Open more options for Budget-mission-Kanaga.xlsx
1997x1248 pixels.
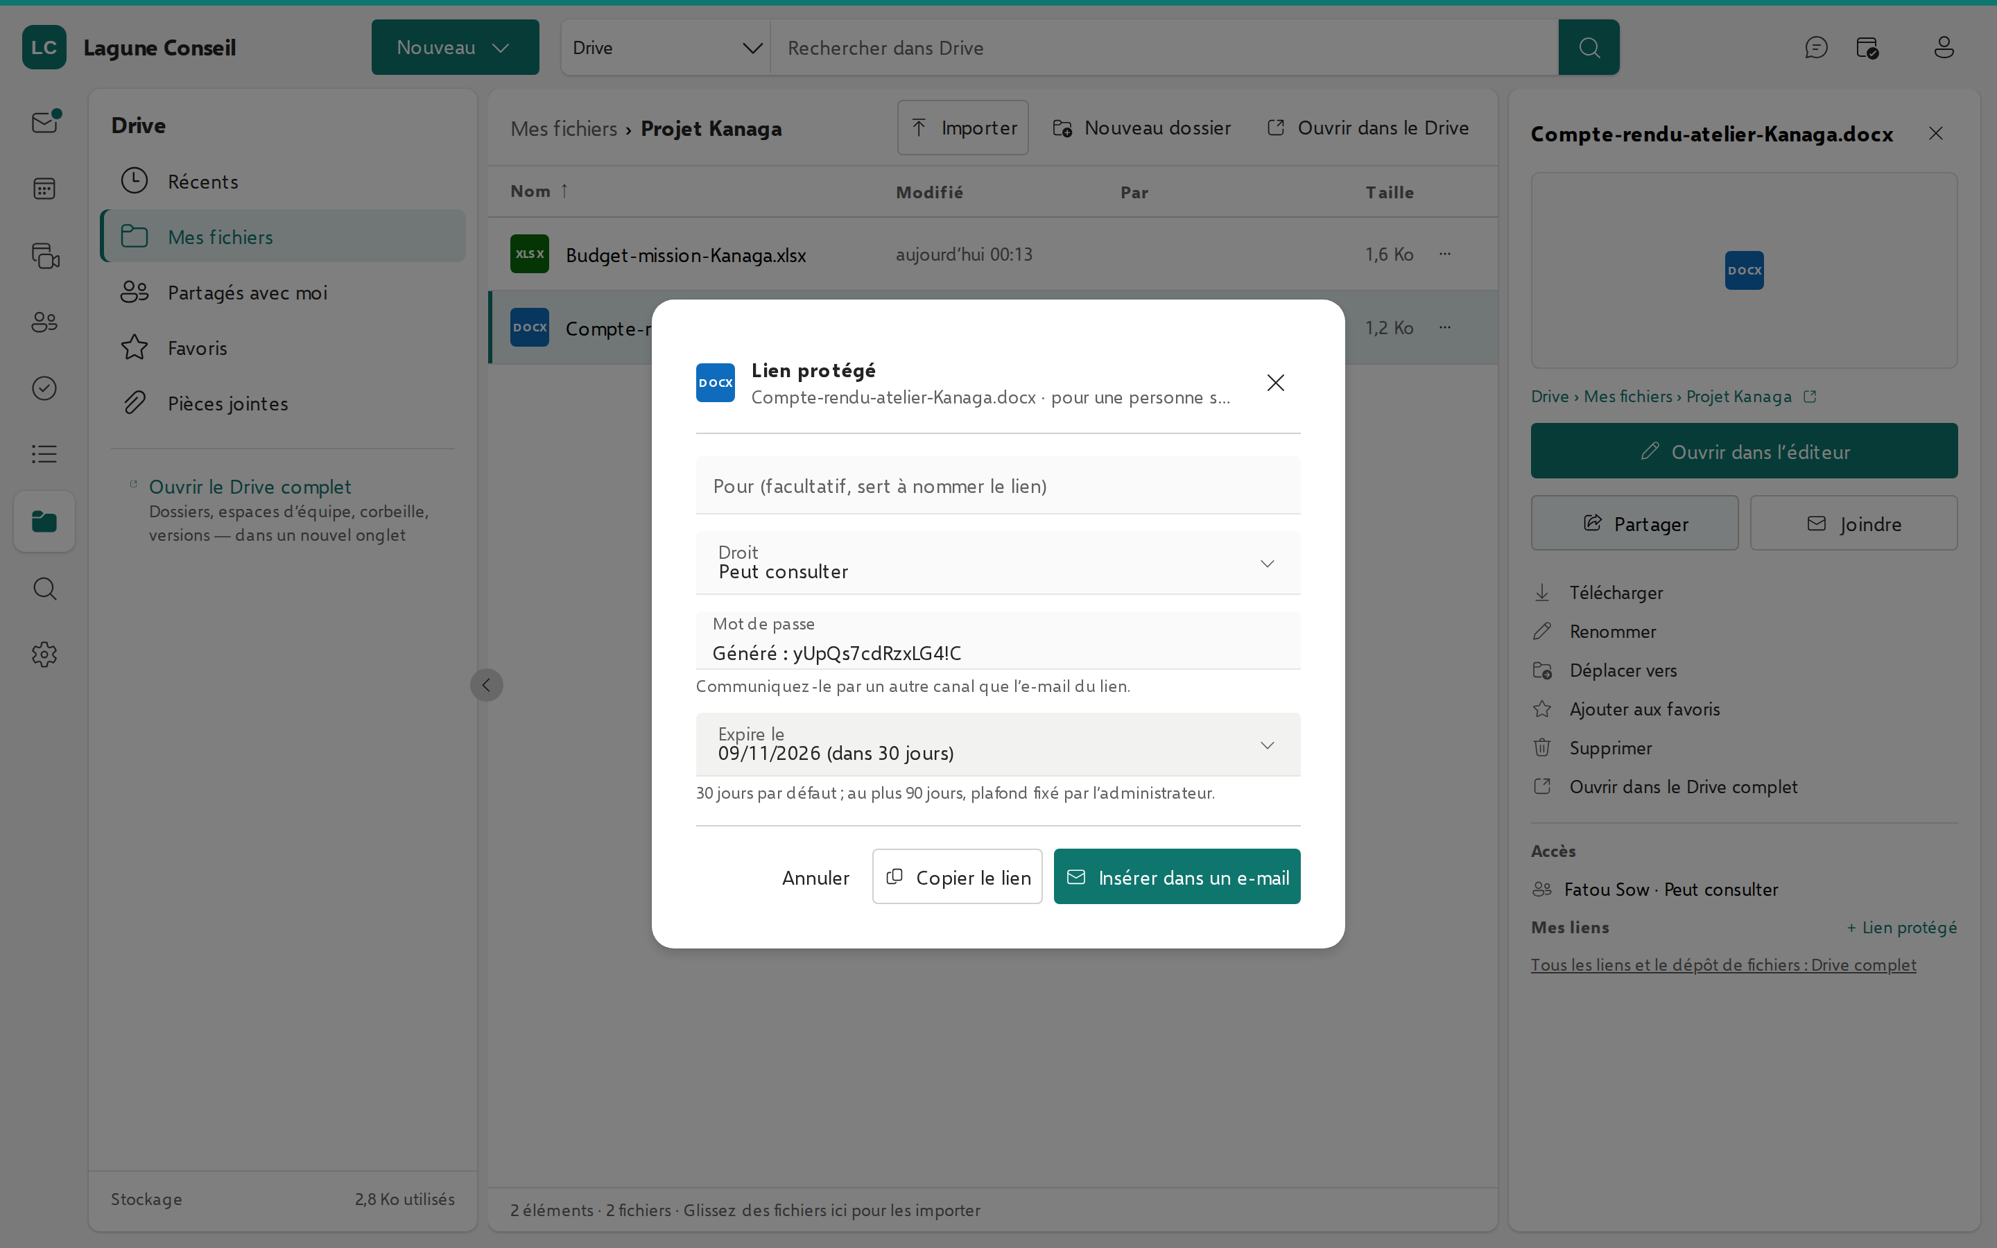(1444, 254)
